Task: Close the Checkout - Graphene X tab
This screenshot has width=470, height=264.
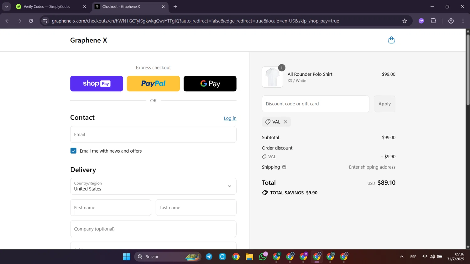Action: click(x=163, y=7)
